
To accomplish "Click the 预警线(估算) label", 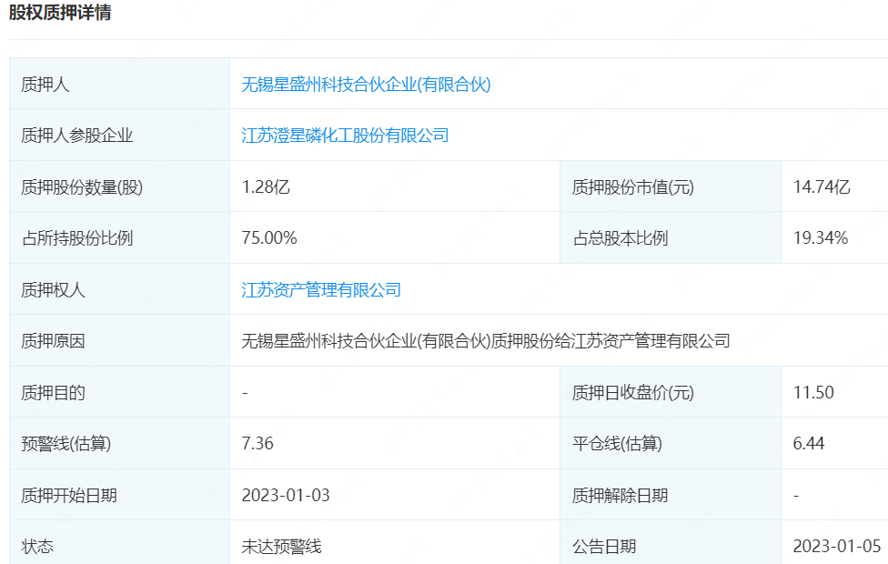I will click(x=66, y=443).
